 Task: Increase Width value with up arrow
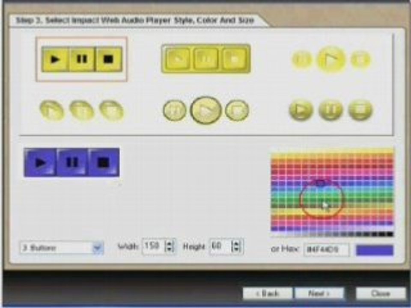click(170, 243)
